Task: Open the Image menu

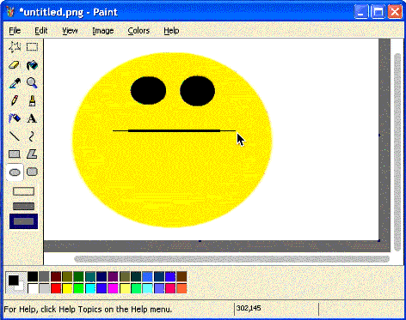Action: 103,31
